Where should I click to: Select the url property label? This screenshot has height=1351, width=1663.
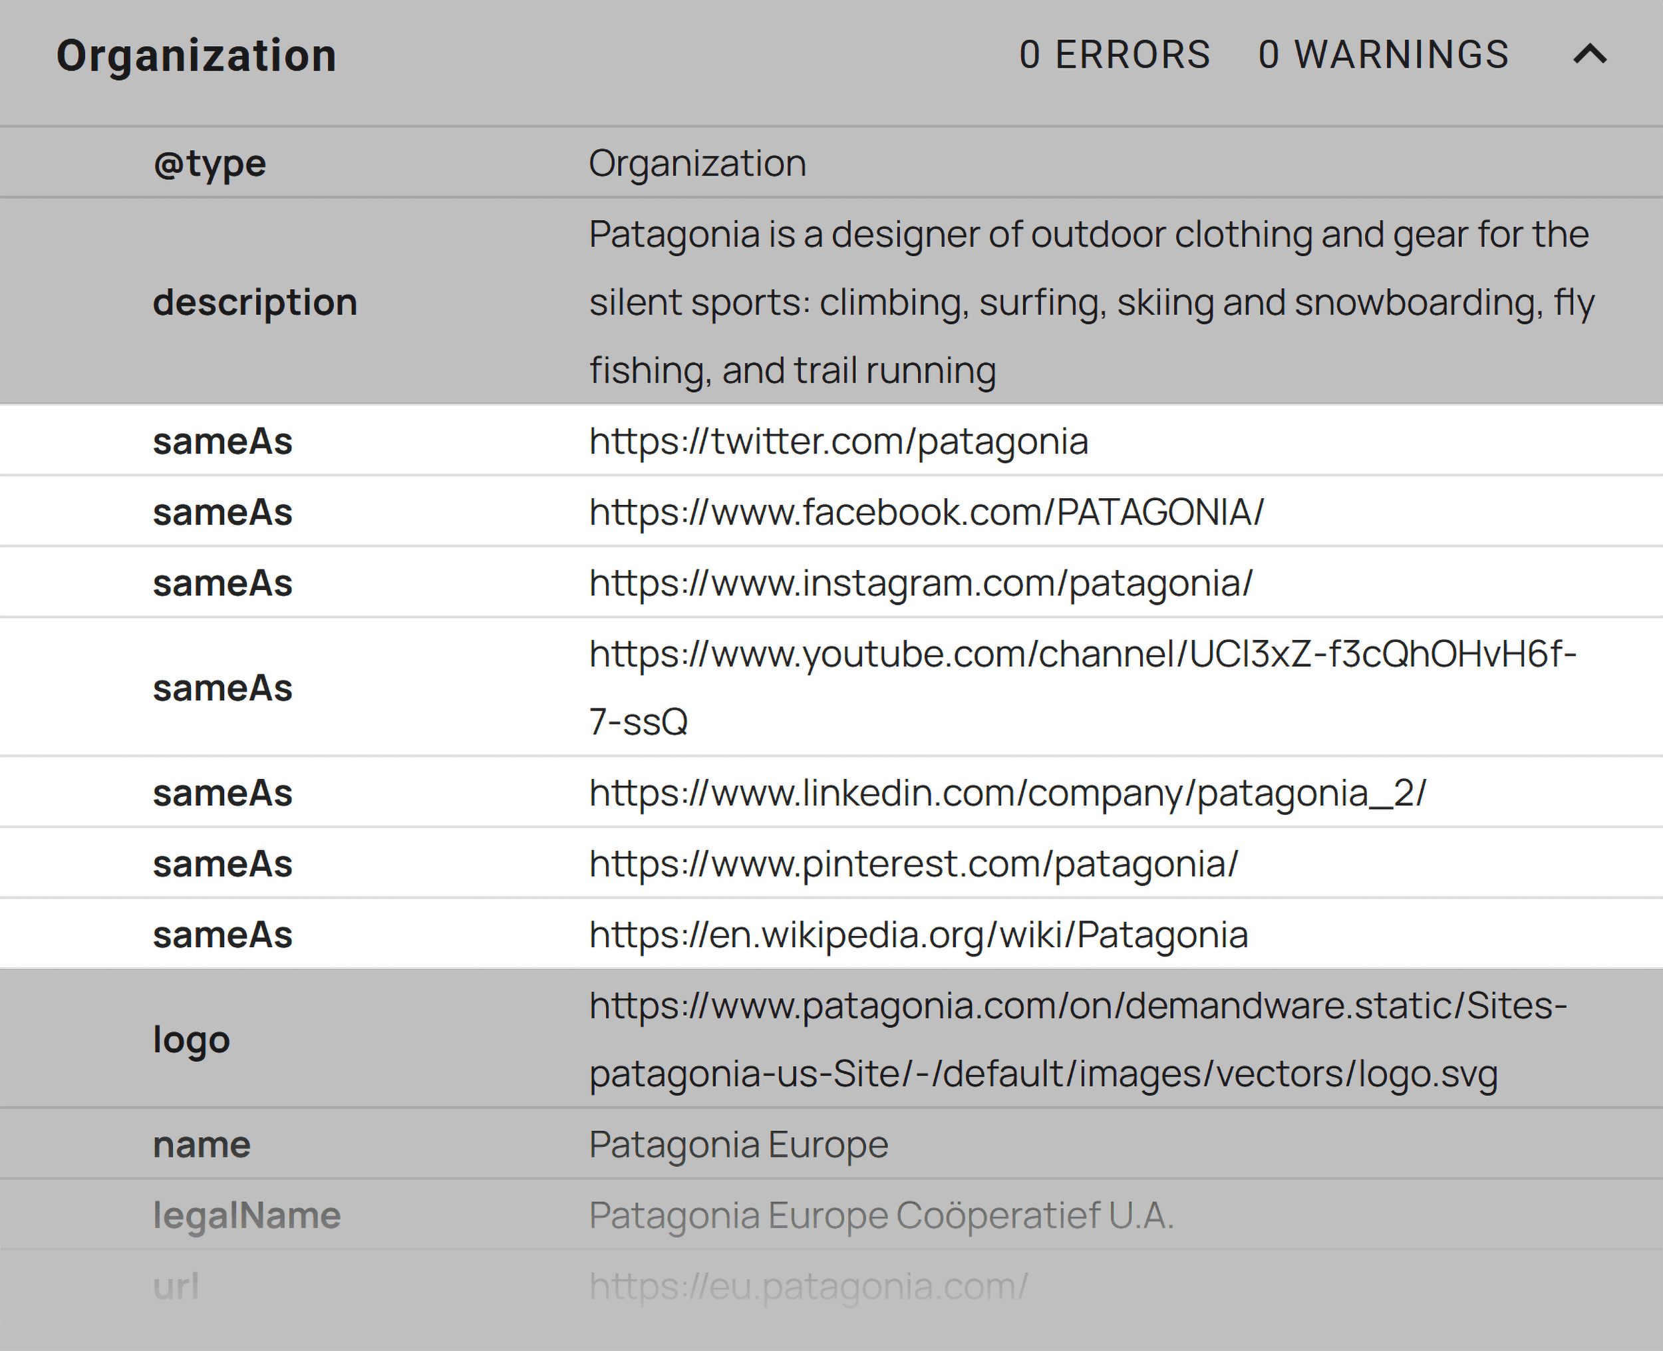176,1286
